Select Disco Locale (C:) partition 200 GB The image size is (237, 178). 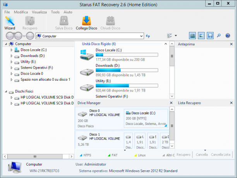pos(146,118)
